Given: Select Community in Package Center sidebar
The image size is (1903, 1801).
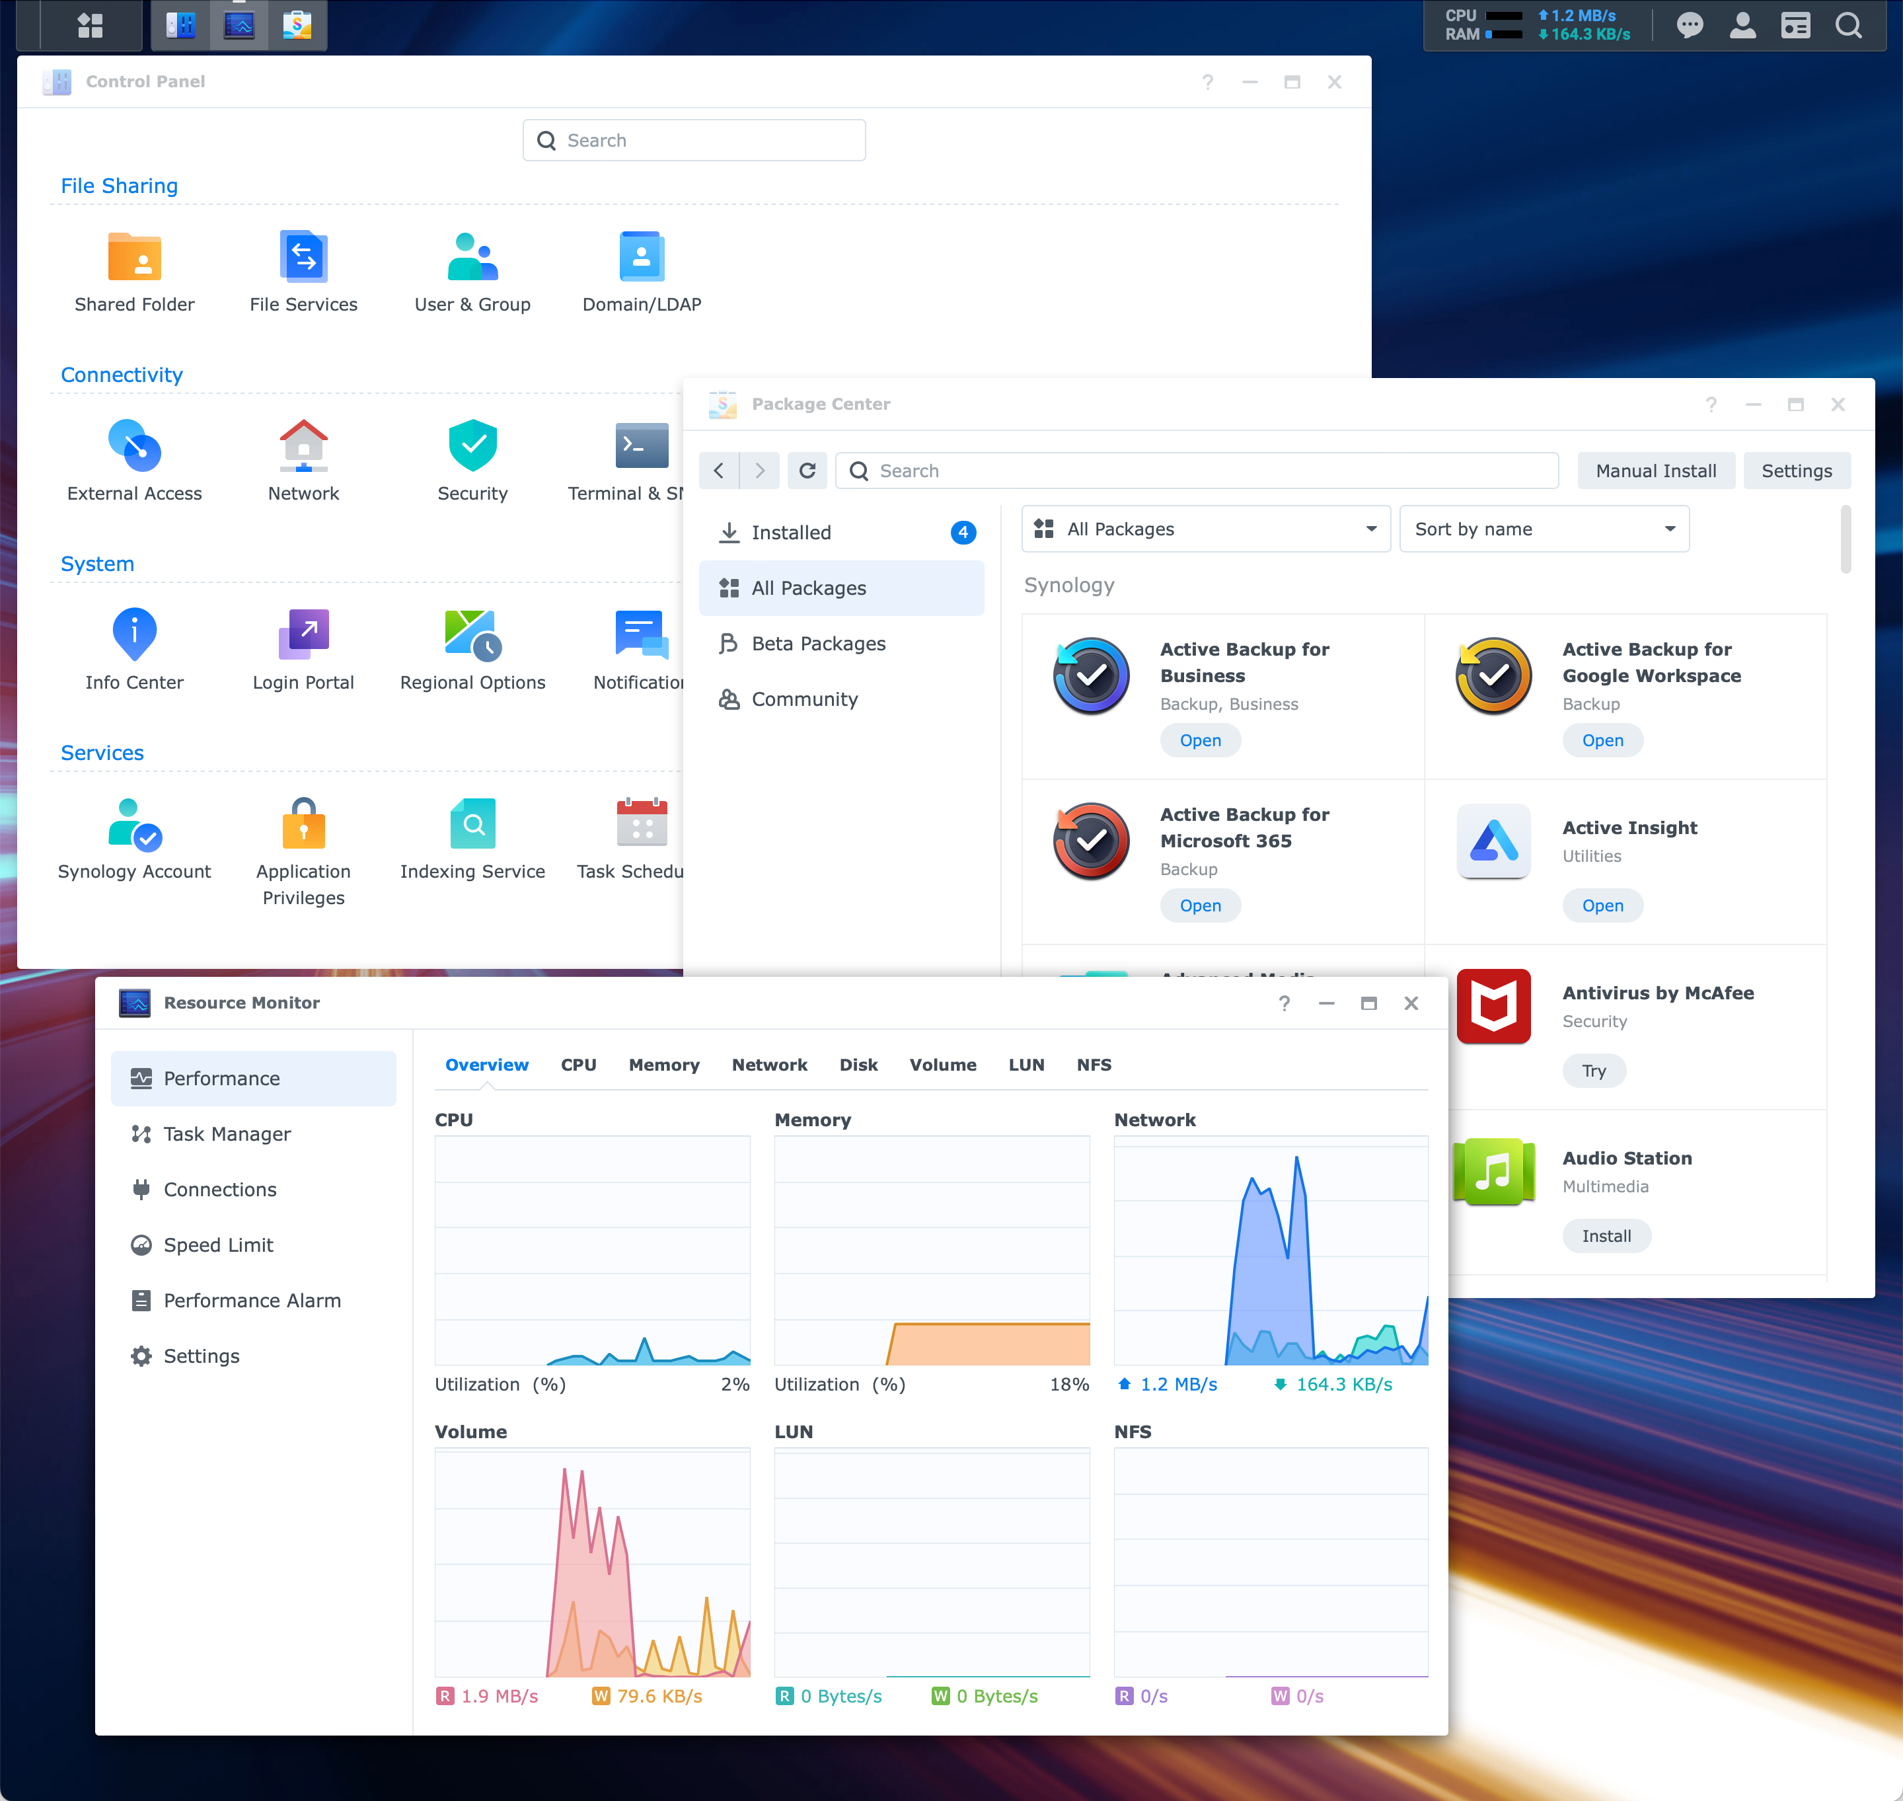Looking at the screenshot, I should pyautogui.click(x=842, y=700).
